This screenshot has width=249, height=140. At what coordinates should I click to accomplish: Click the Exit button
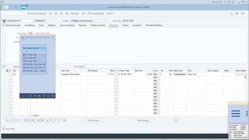pyautogui.click(x=242, y=14)
